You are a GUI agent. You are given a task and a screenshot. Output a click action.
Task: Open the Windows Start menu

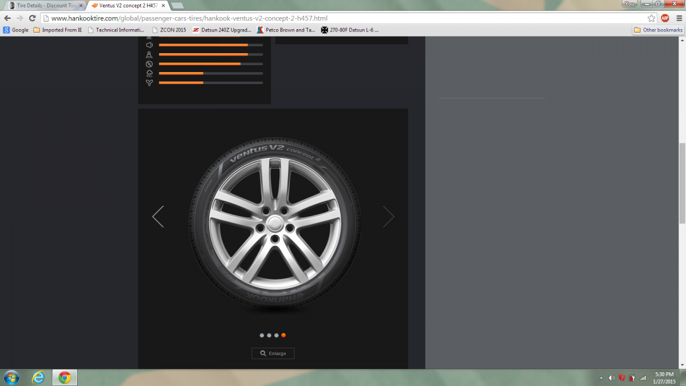(x=11, y=377)
